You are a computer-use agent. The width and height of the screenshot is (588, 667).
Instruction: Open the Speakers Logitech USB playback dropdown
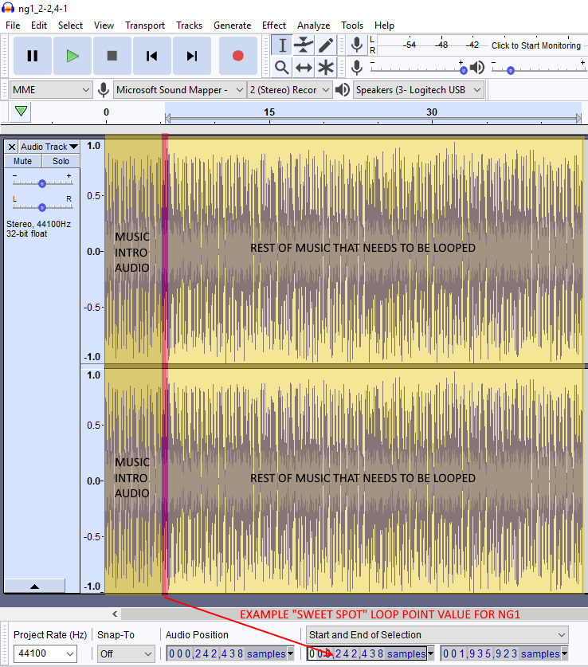tap(419, 90)
